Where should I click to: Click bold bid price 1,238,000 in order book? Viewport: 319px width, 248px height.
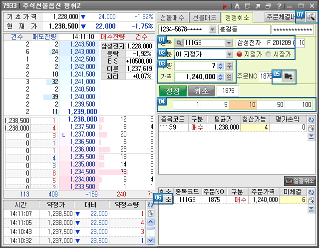pos(82,119)
